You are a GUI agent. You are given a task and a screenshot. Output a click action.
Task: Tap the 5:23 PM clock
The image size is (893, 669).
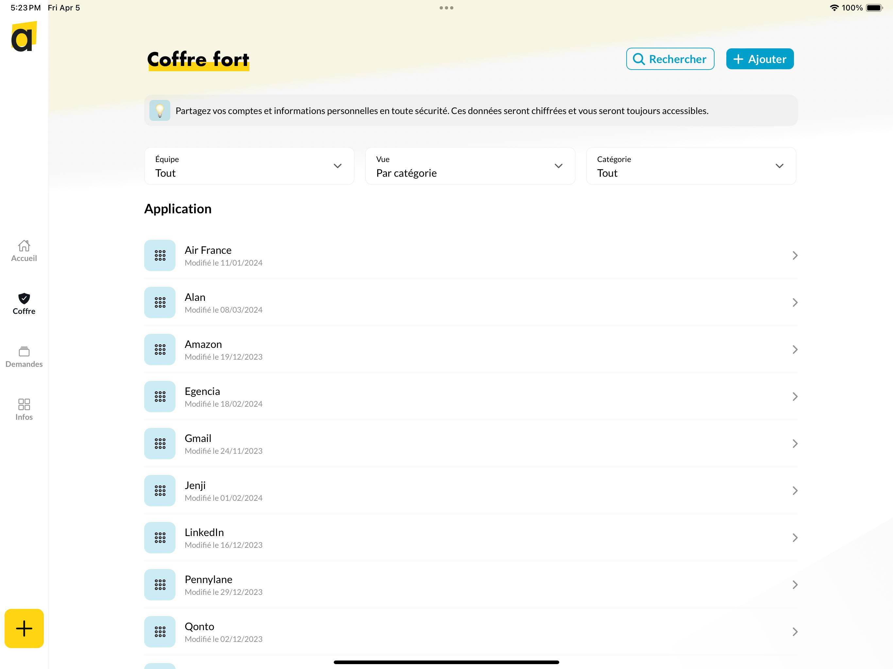click(26, 8)
